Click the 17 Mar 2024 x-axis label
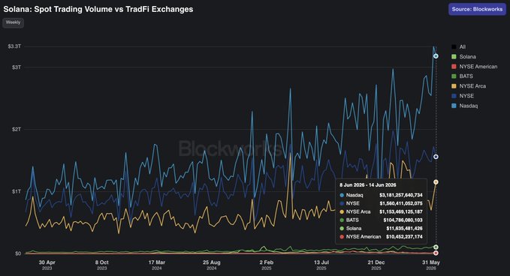The image size is (510, 276). [157, 265]
